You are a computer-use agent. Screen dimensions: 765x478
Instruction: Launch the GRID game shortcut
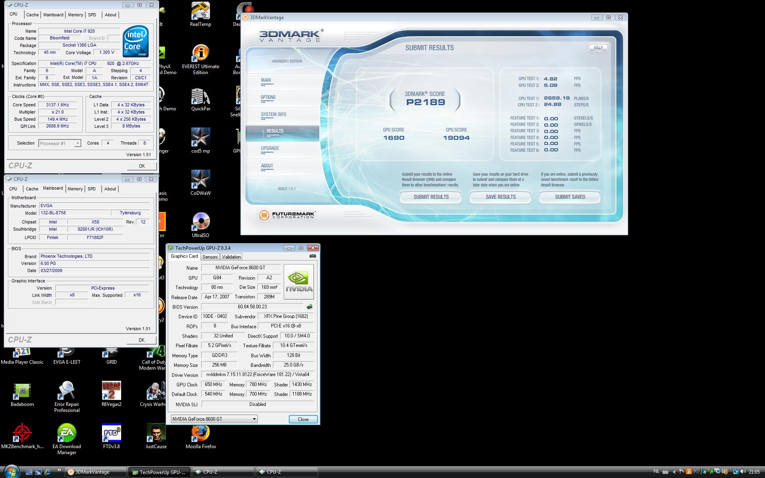click(x=111, y=355)
